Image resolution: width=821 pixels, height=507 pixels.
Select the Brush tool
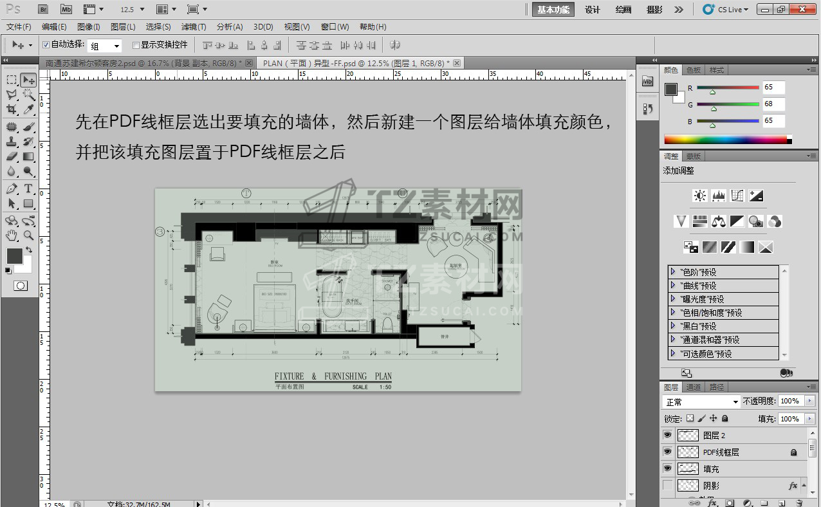point(28,127)
